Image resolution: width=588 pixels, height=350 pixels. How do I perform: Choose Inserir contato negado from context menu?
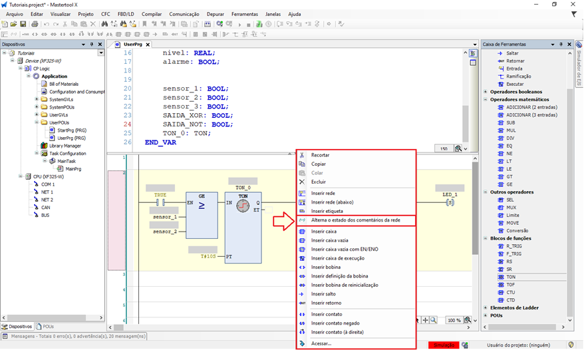(x=335, y=323)
